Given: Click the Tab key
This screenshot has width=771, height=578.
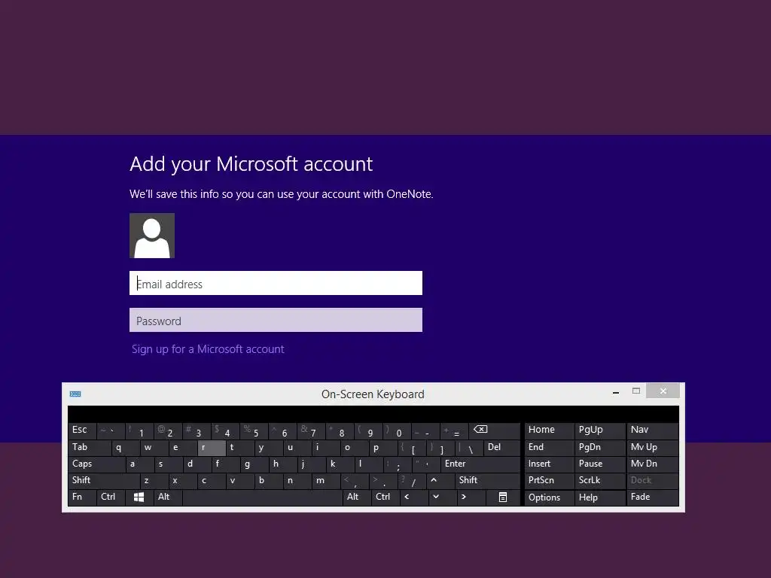Looking at the screenshot, I should tap(90, 448).
